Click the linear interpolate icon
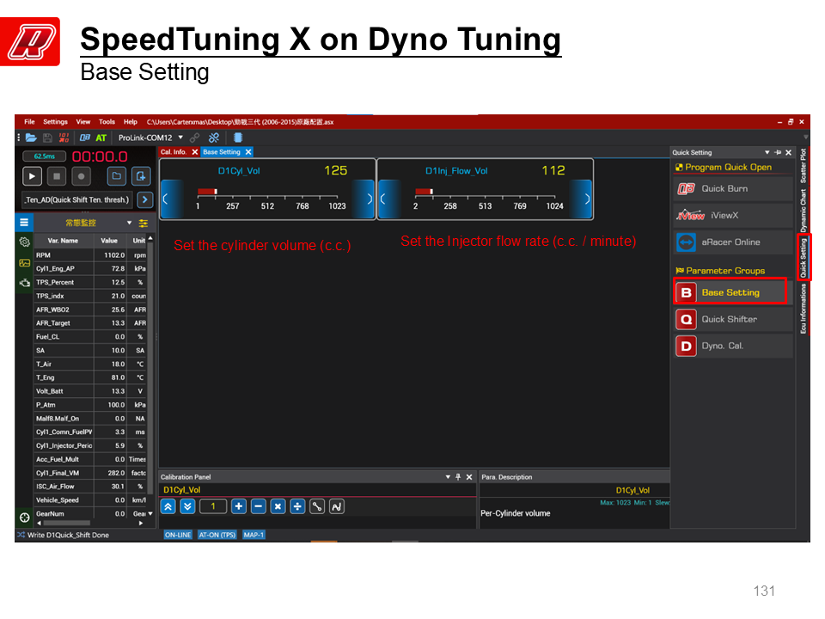This screenshot has height=619, width=825. (x=317, y=506)
